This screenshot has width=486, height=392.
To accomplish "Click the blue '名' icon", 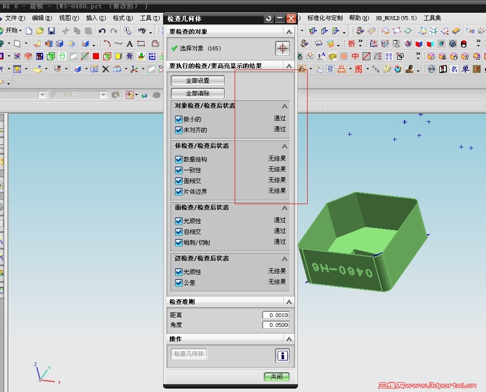I will (x=454, y=69).
